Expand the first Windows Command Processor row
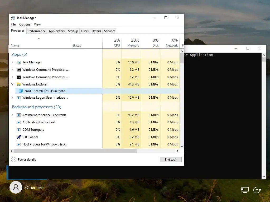This screenshot has width=270, height=202. (x=12, y=69)
